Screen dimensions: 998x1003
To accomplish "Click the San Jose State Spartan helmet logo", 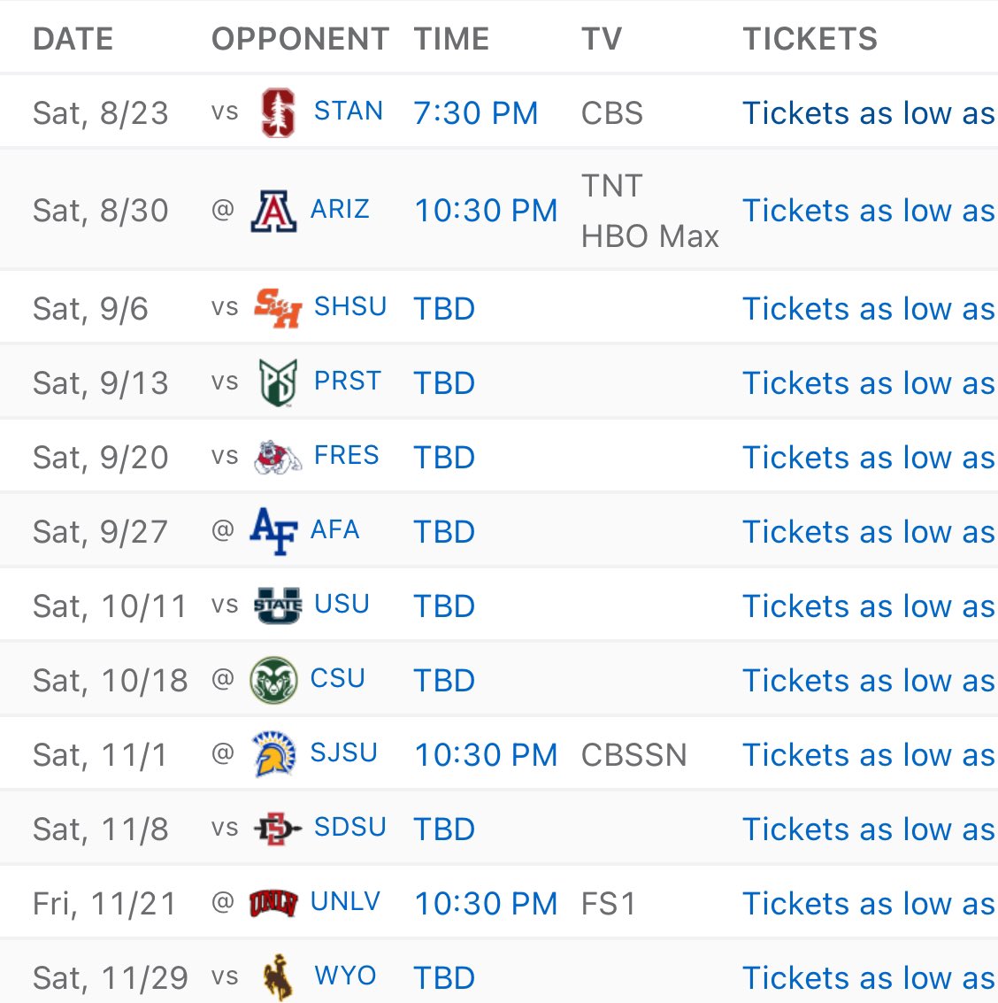I will (273, 754).
